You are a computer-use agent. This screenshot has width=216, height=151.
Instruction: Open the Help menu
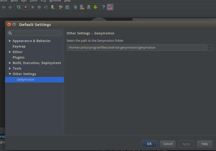coord(67,1)
